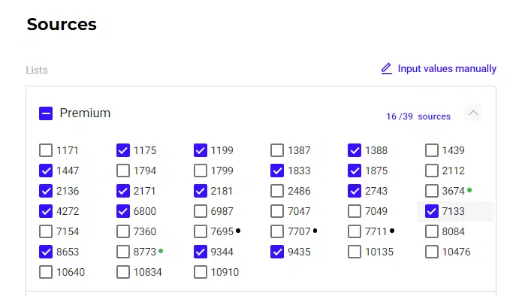Enable source 7711 checkbox
Screen dimensions: 519x296
(355, 231)
